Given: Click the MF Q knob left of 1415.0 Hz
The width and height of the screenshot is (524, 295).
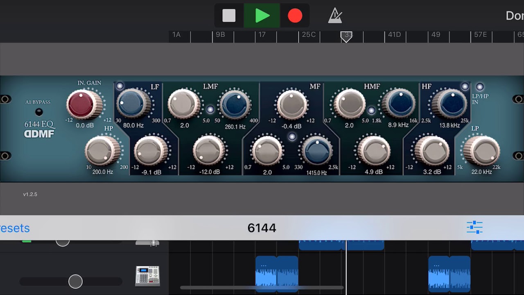Looking at the screenshot, I should 267,151.
